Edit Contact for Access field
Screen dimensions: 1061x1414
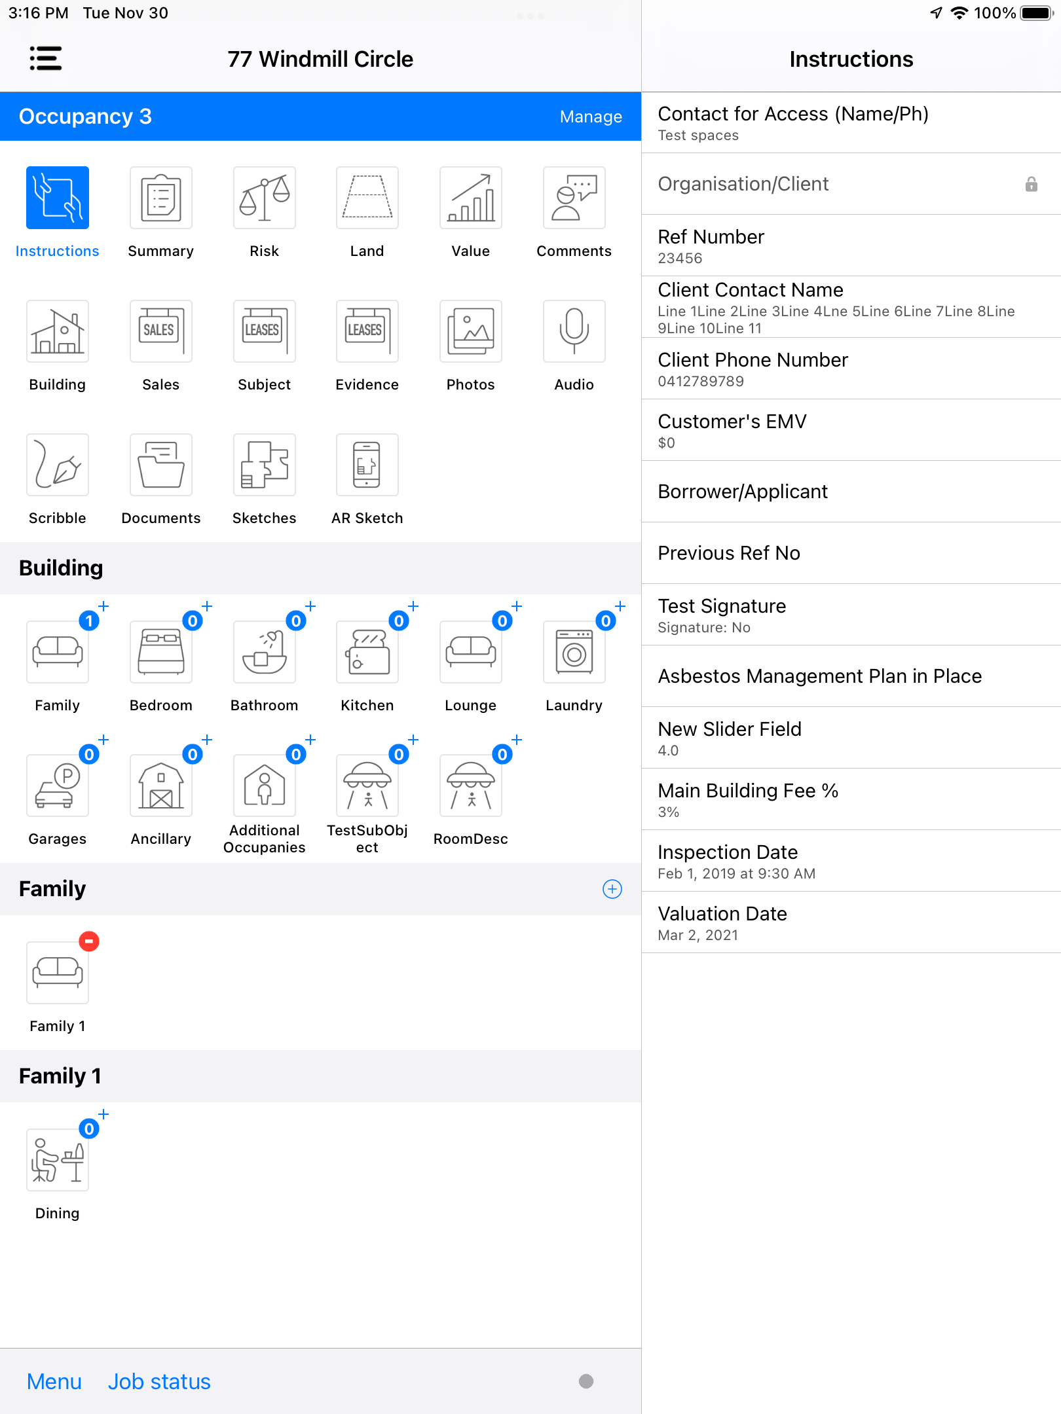click(x=851, y=122)
